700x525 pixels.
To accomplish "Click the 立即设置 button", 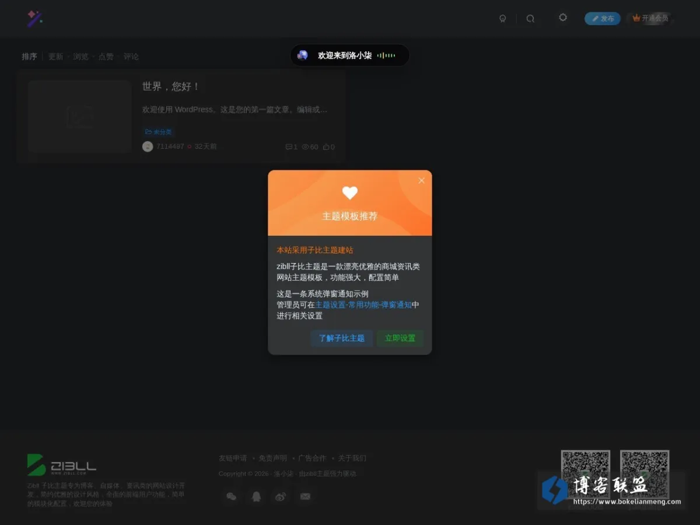I will (x=400, y=338).
